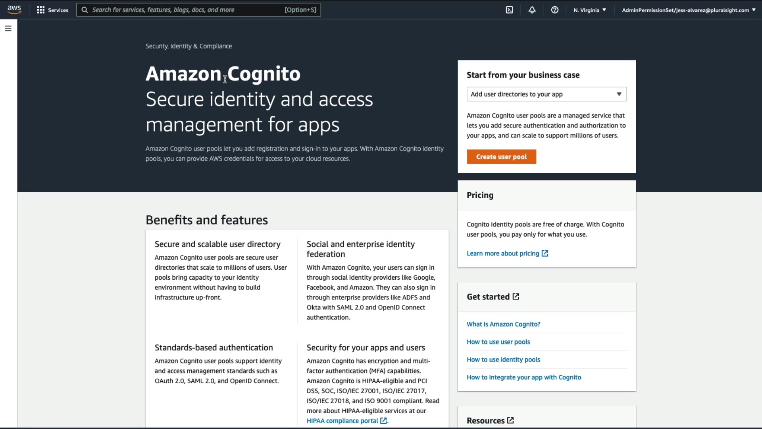762x429 pixels.
Task: Open the help question mark menu
Action: (554, 10)
